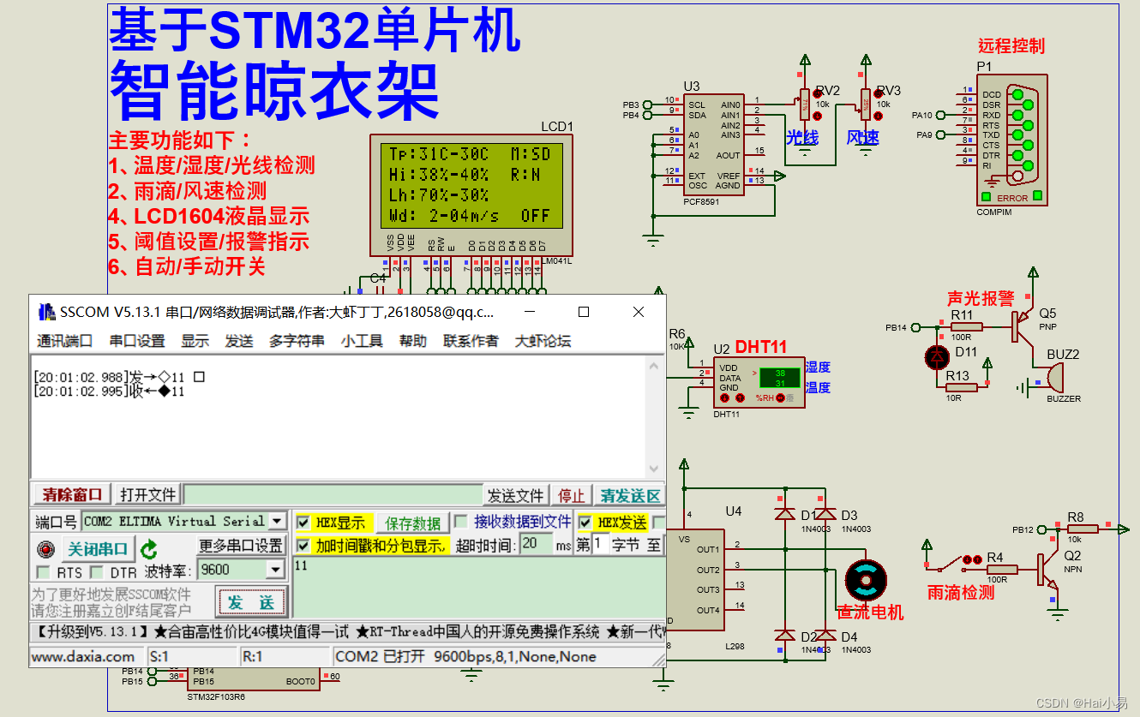Image resolution: width=1140 pixels, height=717 pixels.
Task: Click the D3 1N4003 diode
Action: [x=825, y=514]
